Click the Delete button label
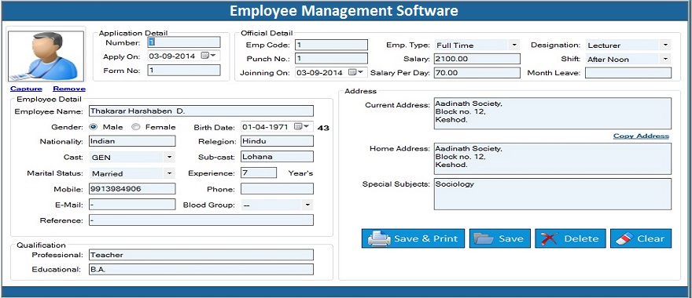Screen dimensions: 692x298 581,238
